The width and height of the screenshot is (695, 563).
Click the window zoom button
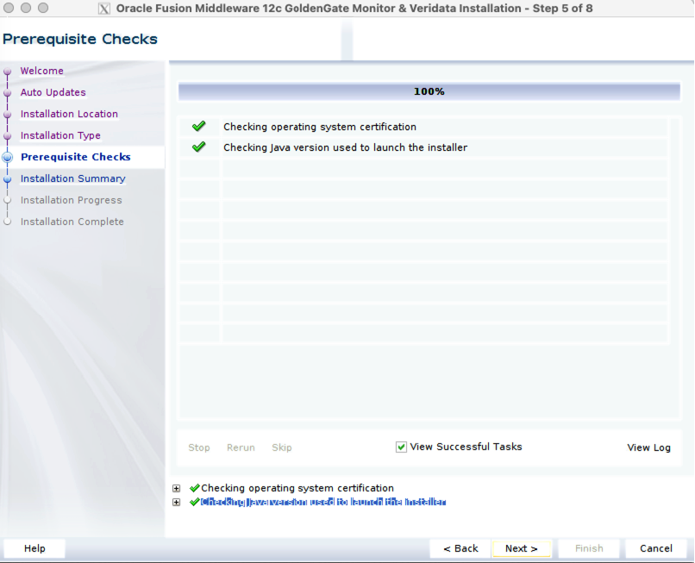[x=43, y=8]
